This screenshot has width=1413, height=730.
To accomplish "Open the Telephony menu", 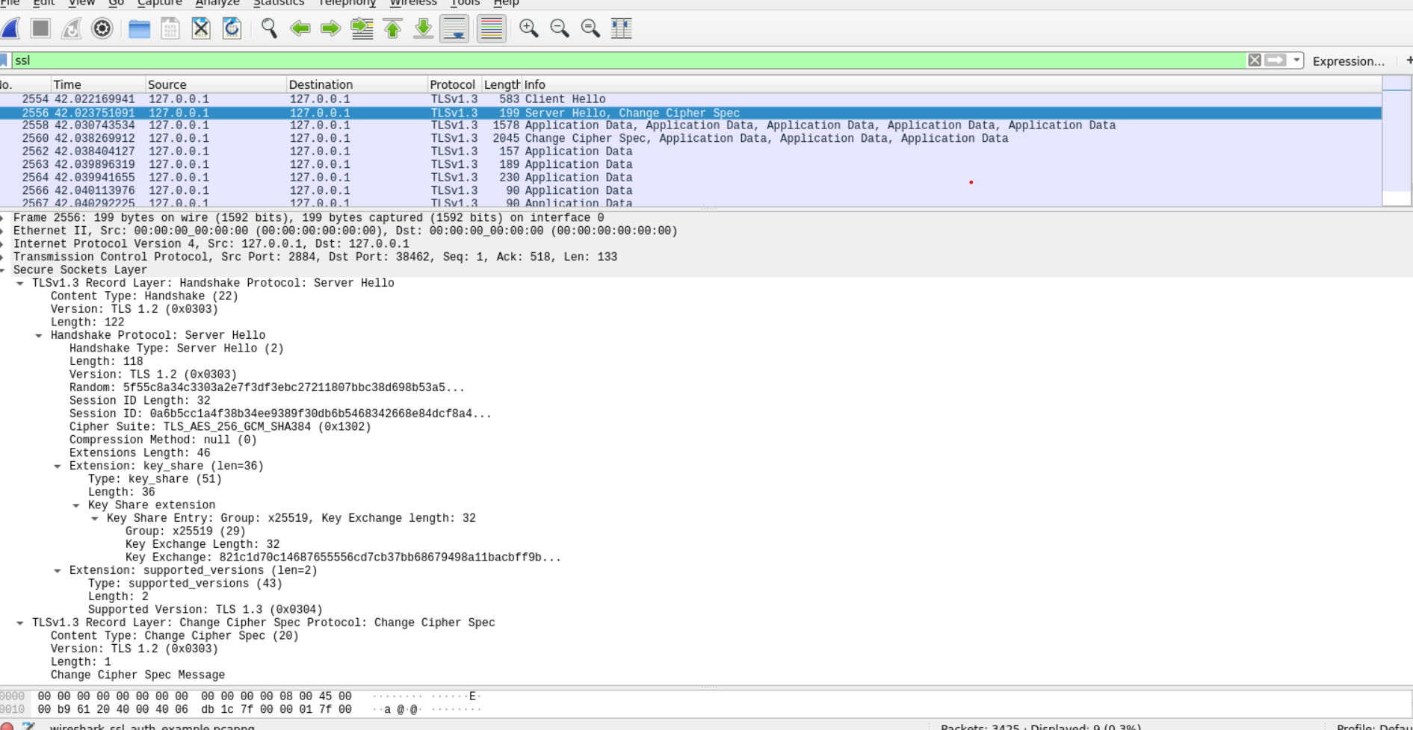I will (x=347, y=3).
